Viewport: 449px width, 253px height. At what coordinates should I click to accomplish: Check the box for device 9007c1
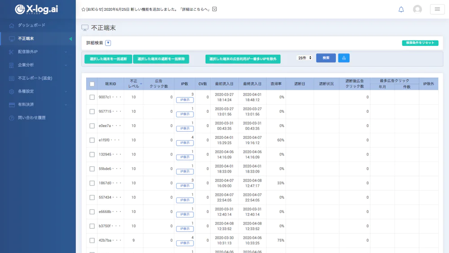coord(92,97)
